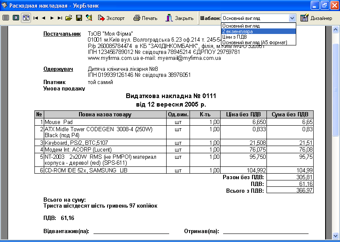Switch to whole page view icon
The height and width of the screenshot is (242, 340).
(x=16, y=18)
